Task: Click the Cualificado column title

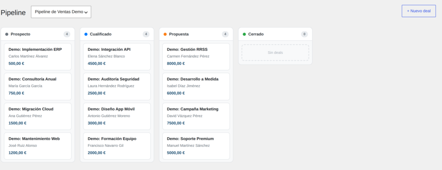Action: point(101,34)
